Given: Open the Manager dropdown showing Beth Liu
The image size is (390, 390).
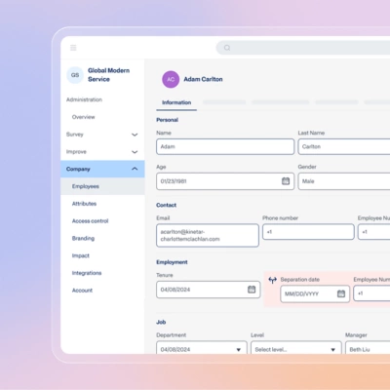Looking at the screenshot, I should pyautogui.click(x=368, y=348).
